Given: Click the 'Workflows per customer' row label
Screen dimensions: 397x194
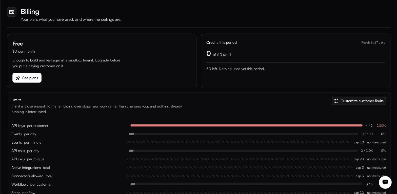Looking at the screenshot, I should click(x=31, y=184).
